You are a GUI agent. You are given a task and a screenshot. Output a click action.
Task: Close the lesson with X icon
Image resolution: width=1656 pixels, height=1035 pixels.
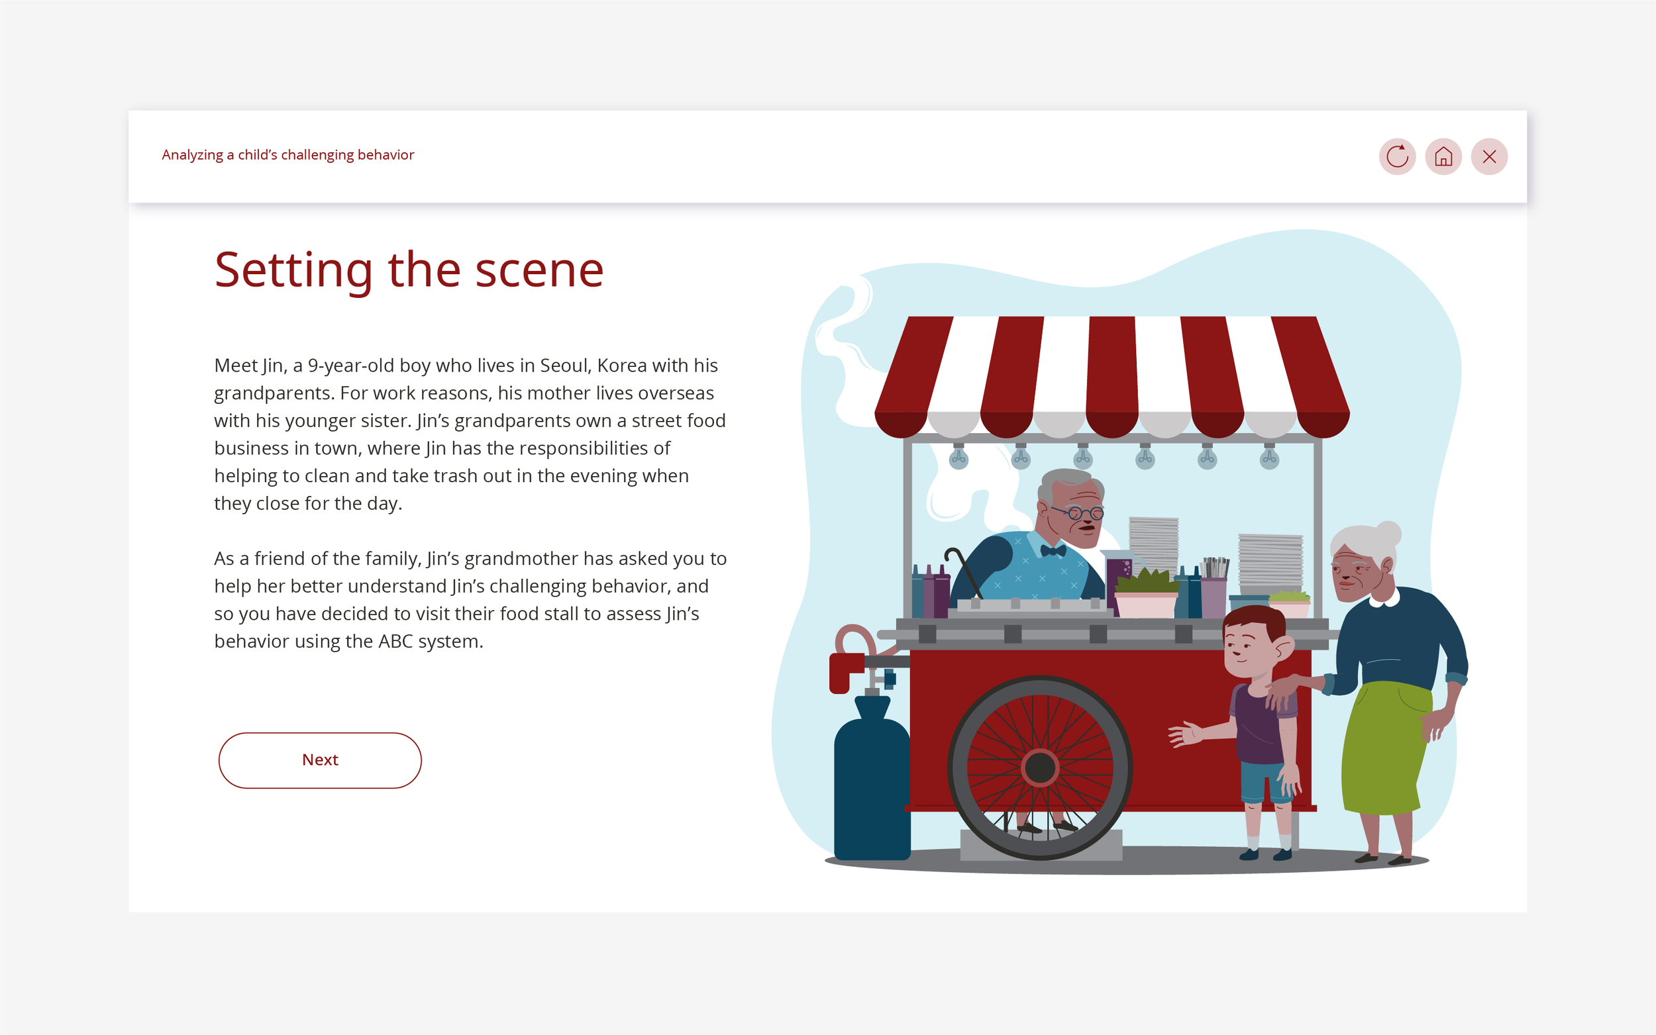pyautogui.click(x=1489, y=157)
